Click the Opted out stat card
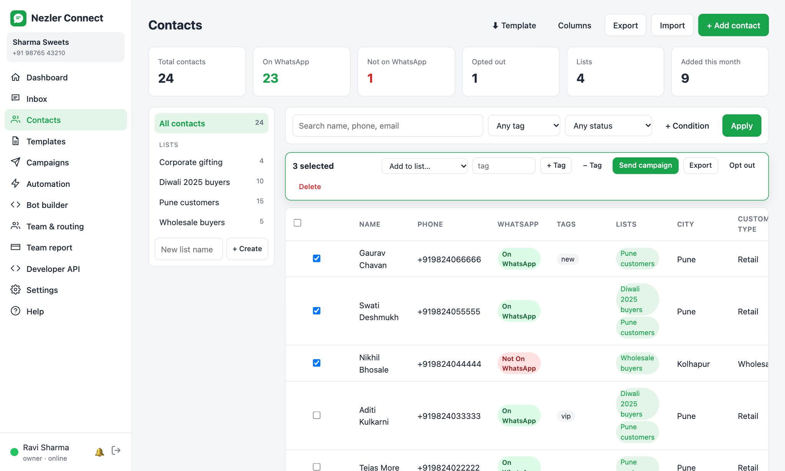The width and height of the screenshot is (785, 471). coord(511,72)
